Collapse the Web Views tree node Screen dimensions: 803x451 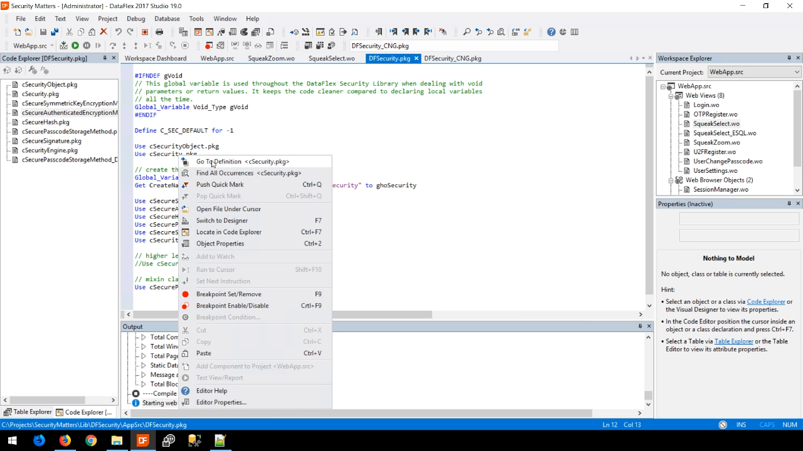(671, 96)
